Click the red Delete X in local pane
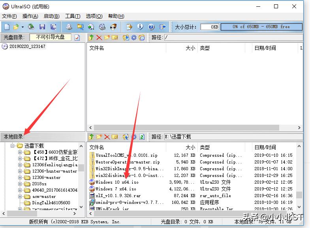This screenshot has height=228, width=310. pos(107,137)
